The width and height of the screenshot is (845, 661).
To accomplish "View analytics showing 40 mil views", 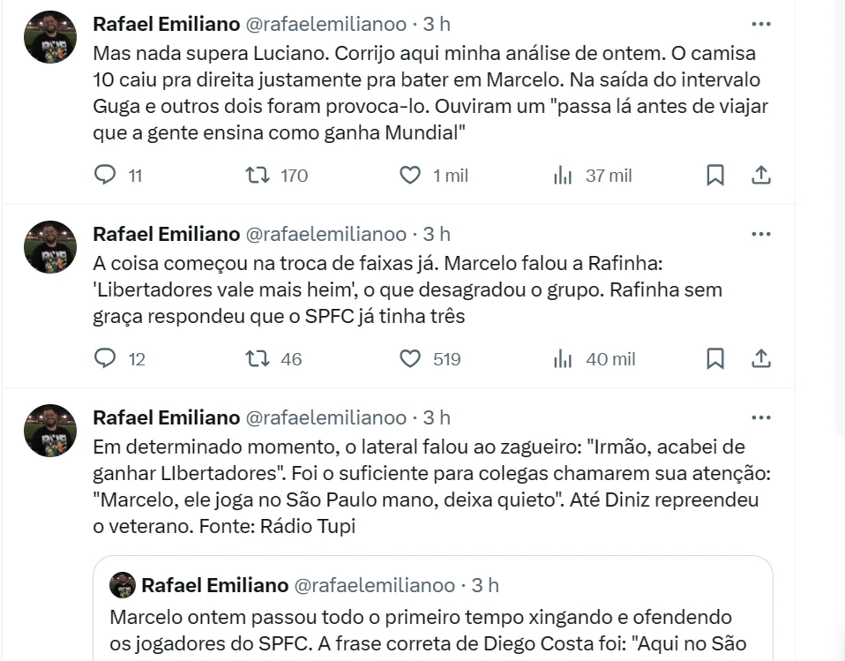I will click(x=563, y=358).
